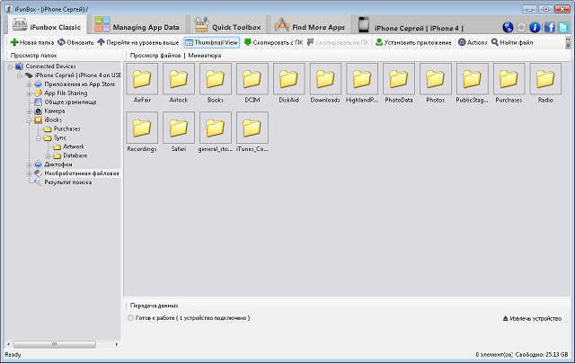Refresh listing with Обновить
Viewport: 575px width, 363px height.
pos(76,42)
